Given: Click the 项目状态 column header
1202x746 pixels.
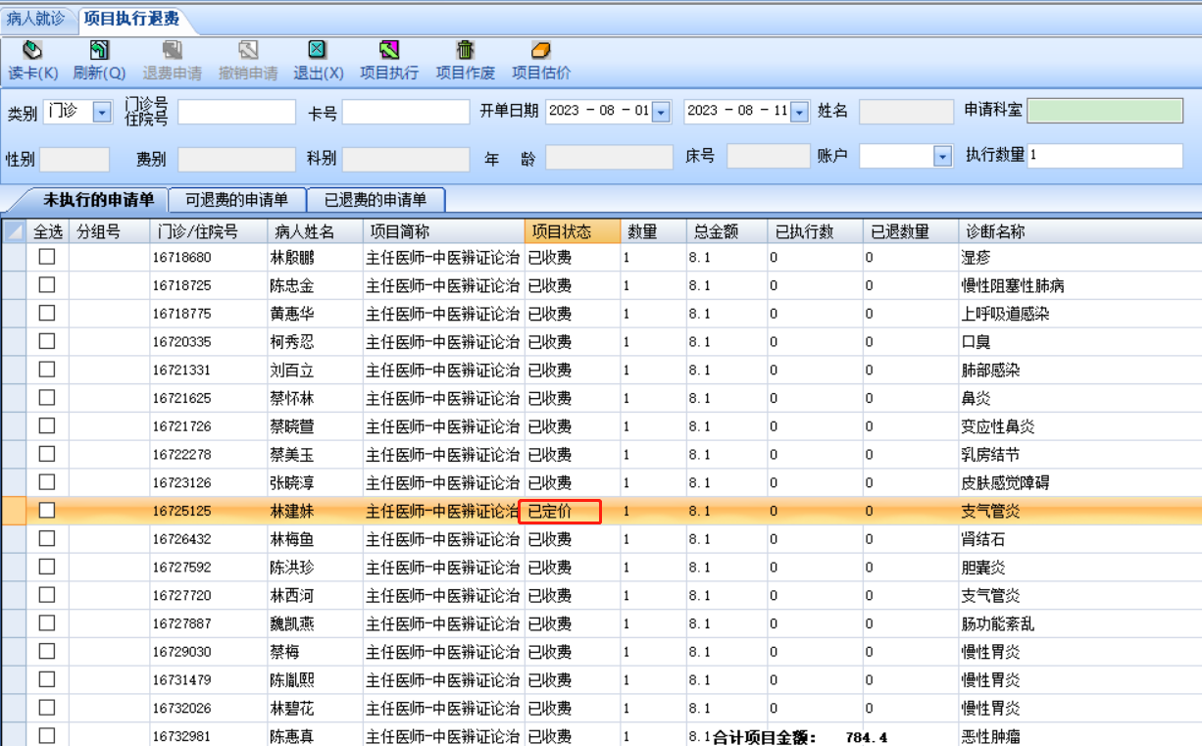Looking at the screenshot, I should click(573, 231).
